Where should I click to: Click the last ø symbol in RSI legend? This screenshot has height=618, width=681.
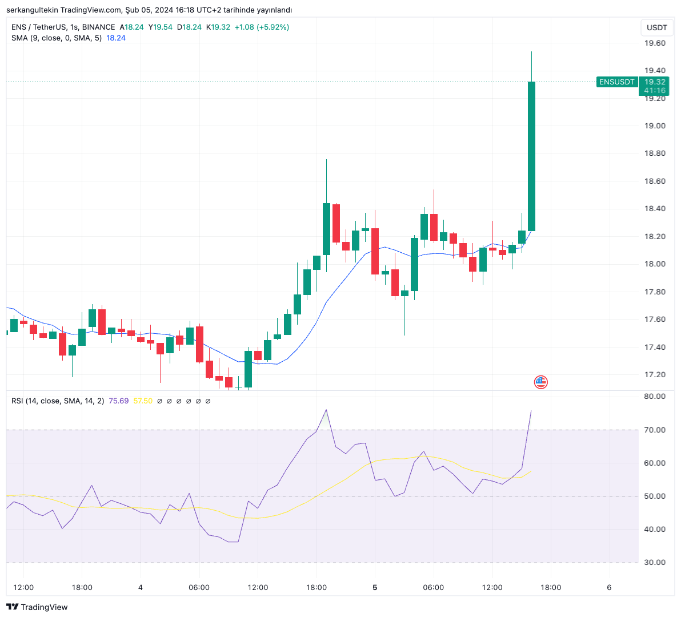[x=208, y=401]
